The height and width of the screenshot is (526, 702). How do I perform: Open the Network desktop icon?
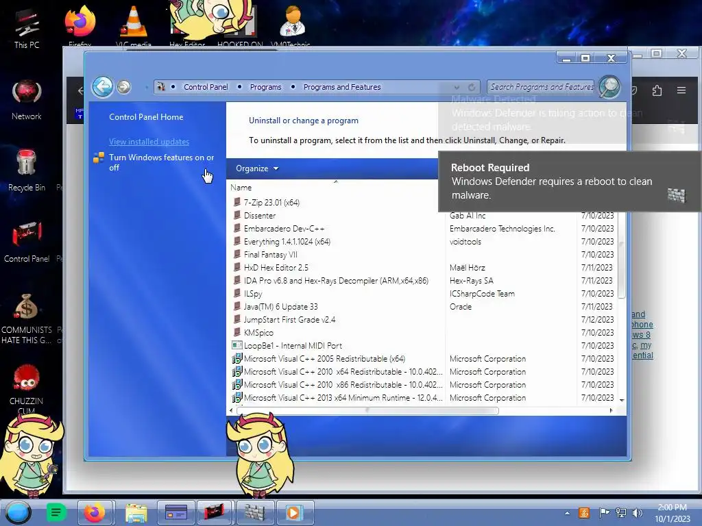point(27,100)
